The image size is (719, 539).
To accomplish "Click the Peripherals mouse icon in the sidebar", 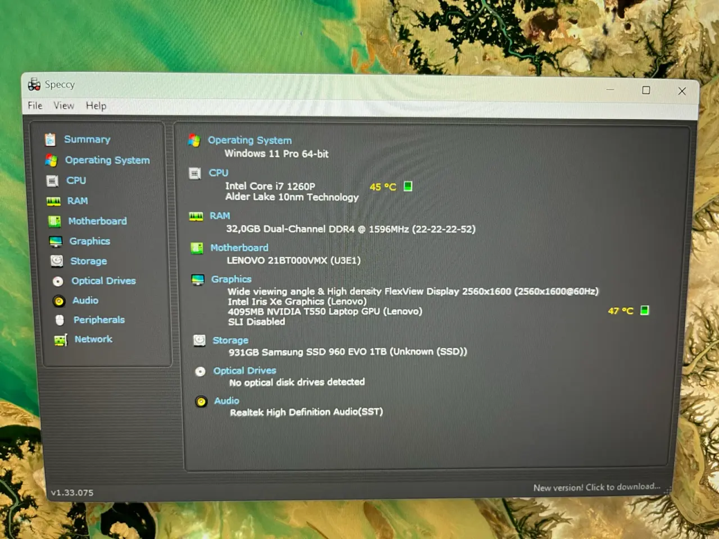I will [60, 320].
